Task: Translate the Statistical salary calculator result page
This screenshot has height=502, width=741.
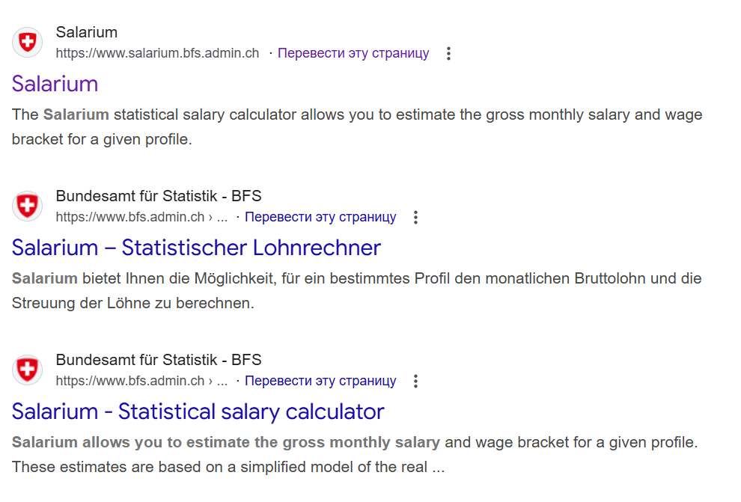Action: (320, 381)
